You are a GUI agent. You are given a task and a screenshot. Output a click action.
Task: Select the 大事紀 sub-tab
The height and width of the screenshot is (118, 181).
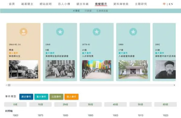pyautogui.click(x=76, y=11)
